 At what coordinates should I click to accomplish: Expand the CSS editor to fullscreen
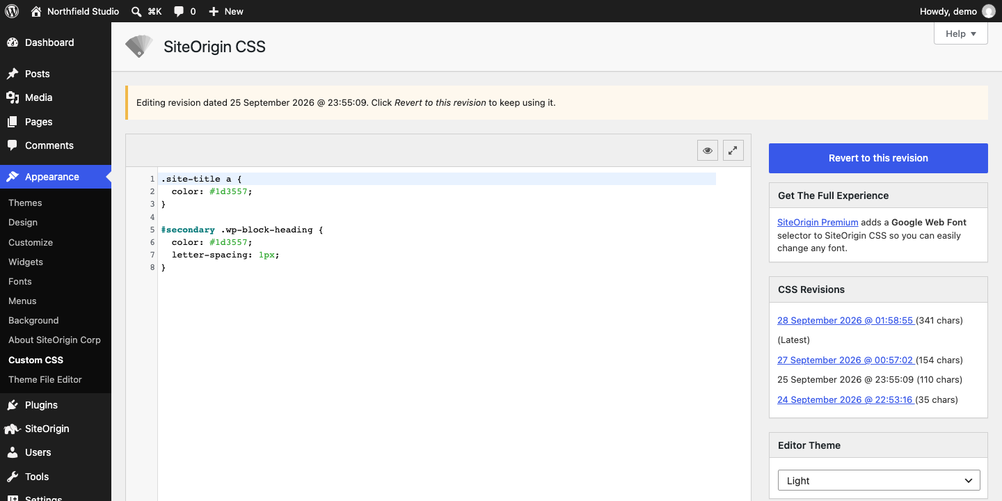(733, 150)
